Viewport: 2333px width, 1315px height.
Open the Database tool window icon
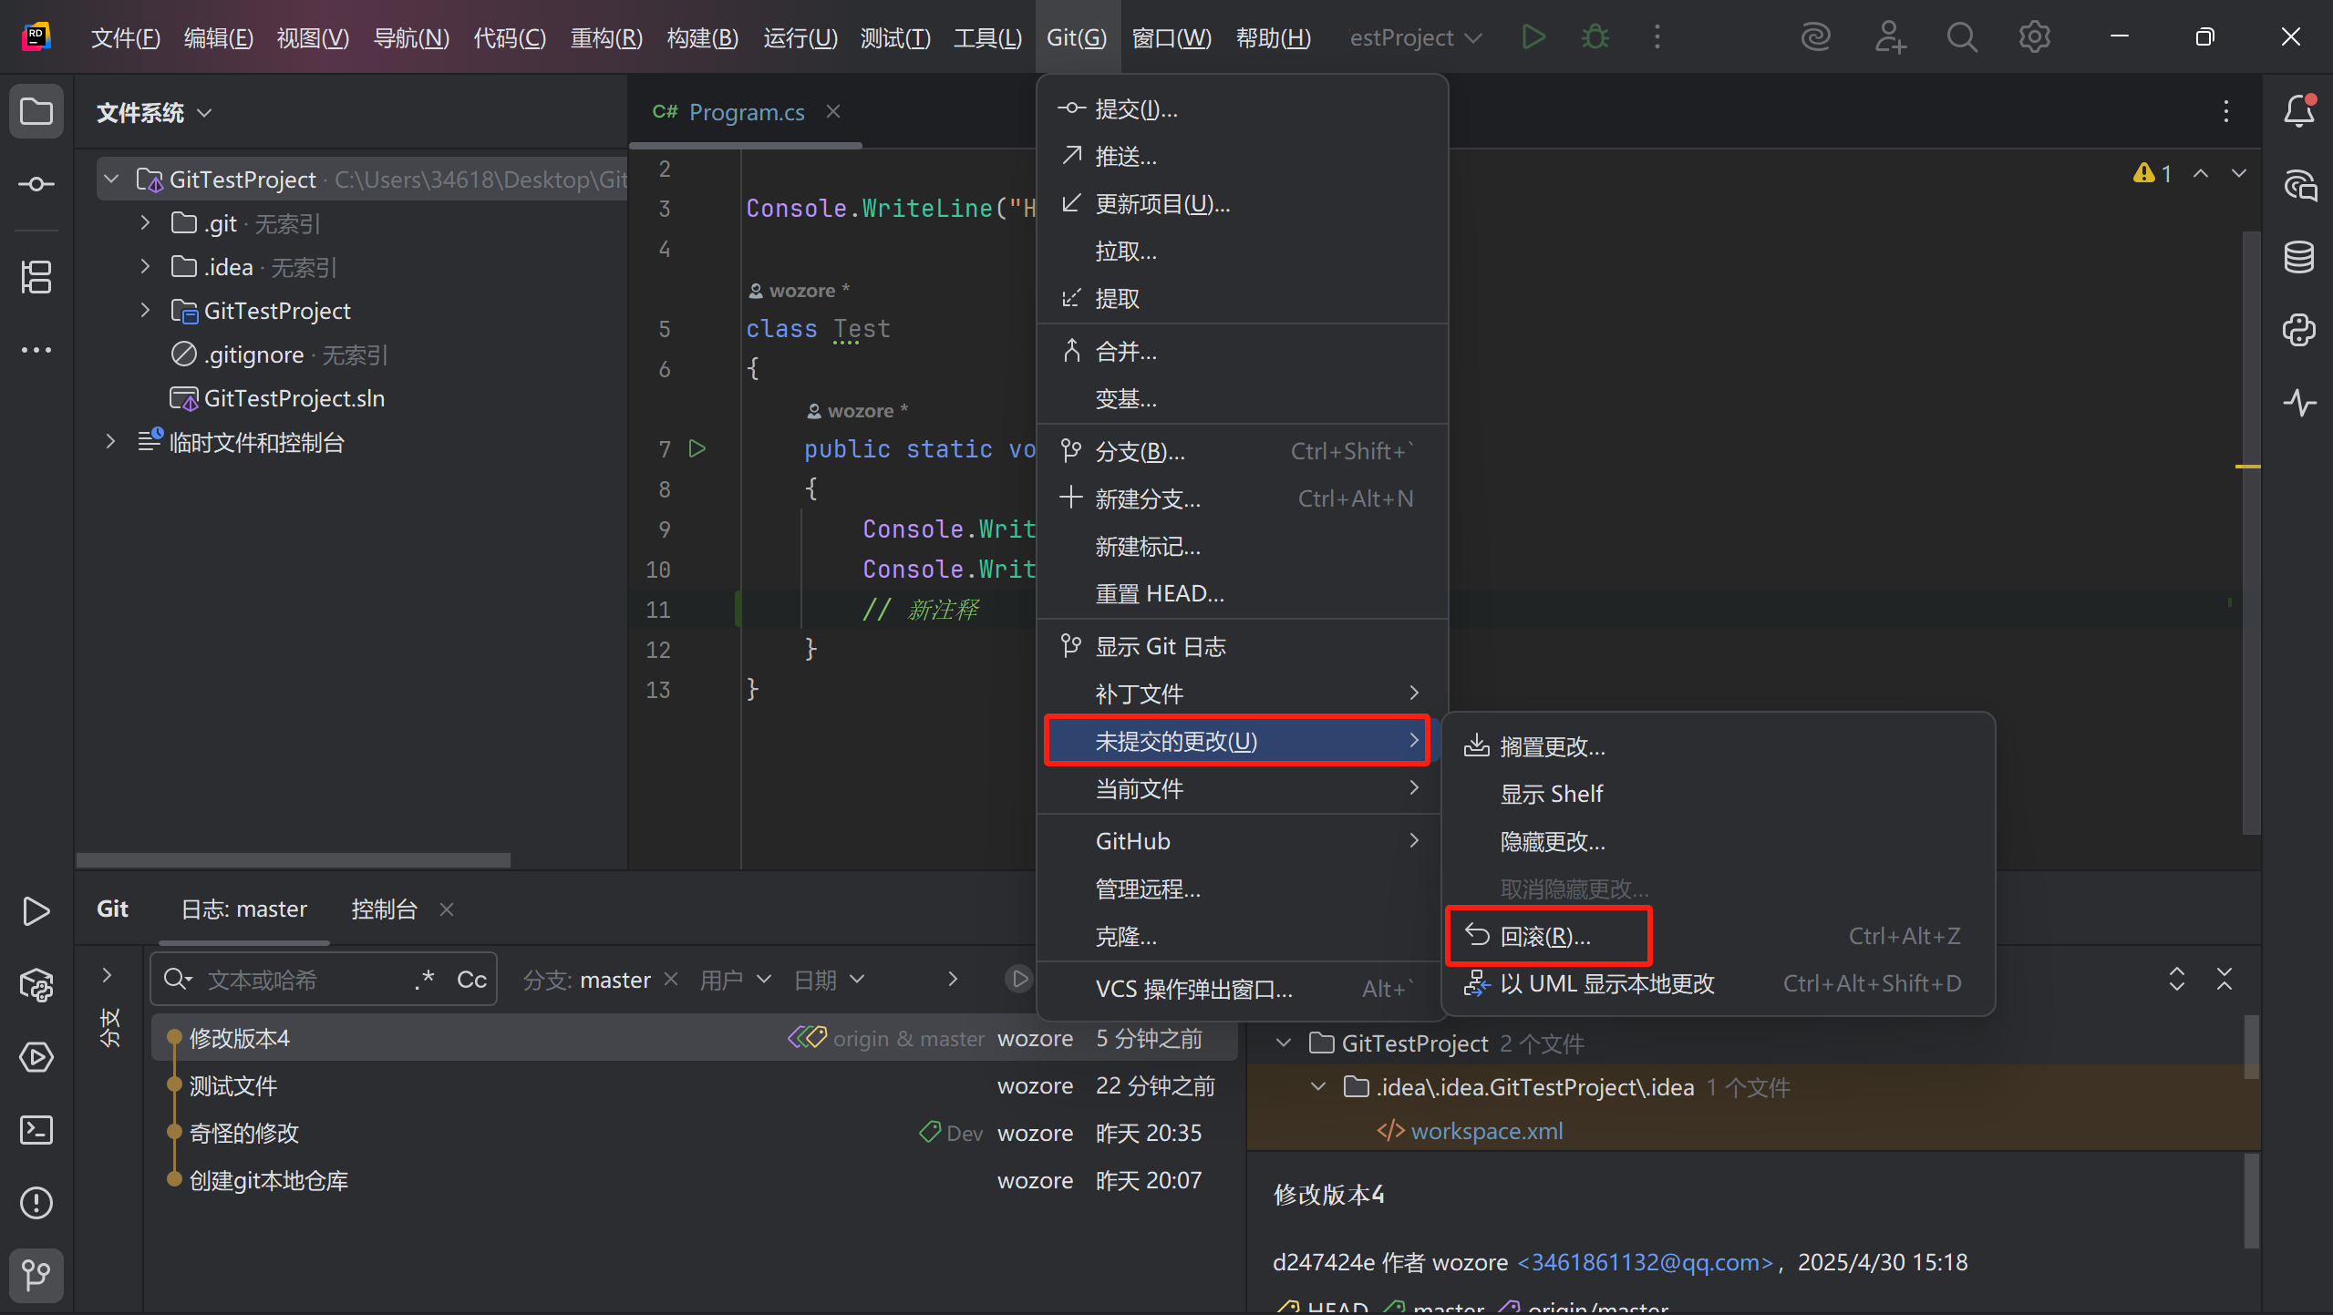pos(2298,258)
